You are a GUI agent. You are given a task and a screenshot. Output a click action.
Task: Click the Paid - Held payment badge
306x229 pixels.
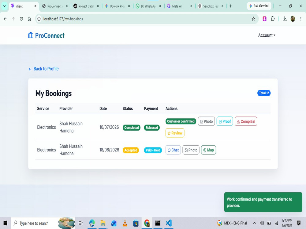153,150
